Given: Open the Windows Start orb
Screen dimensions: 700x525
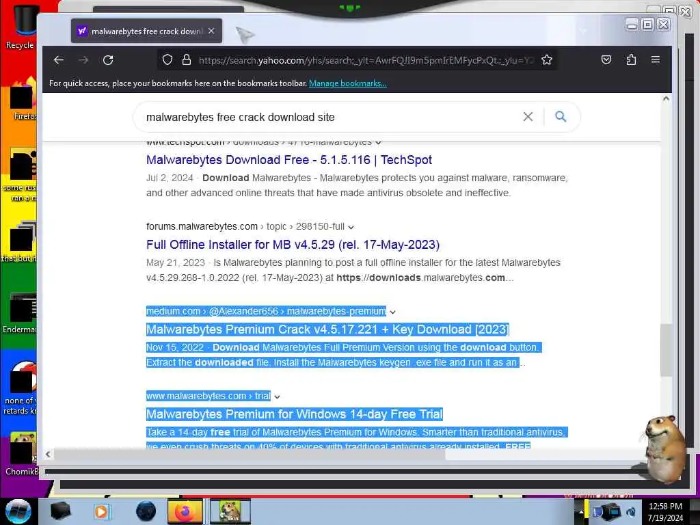Looking at the screenshot, I should (18, 511).
